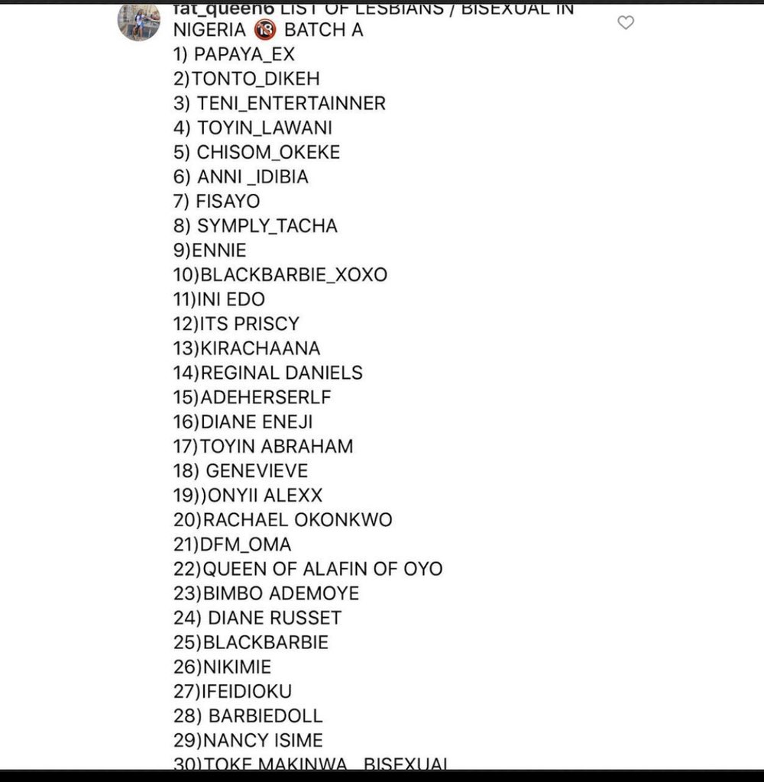
Task: Click the line numbered 13 in the list
Action: [247, 348]
